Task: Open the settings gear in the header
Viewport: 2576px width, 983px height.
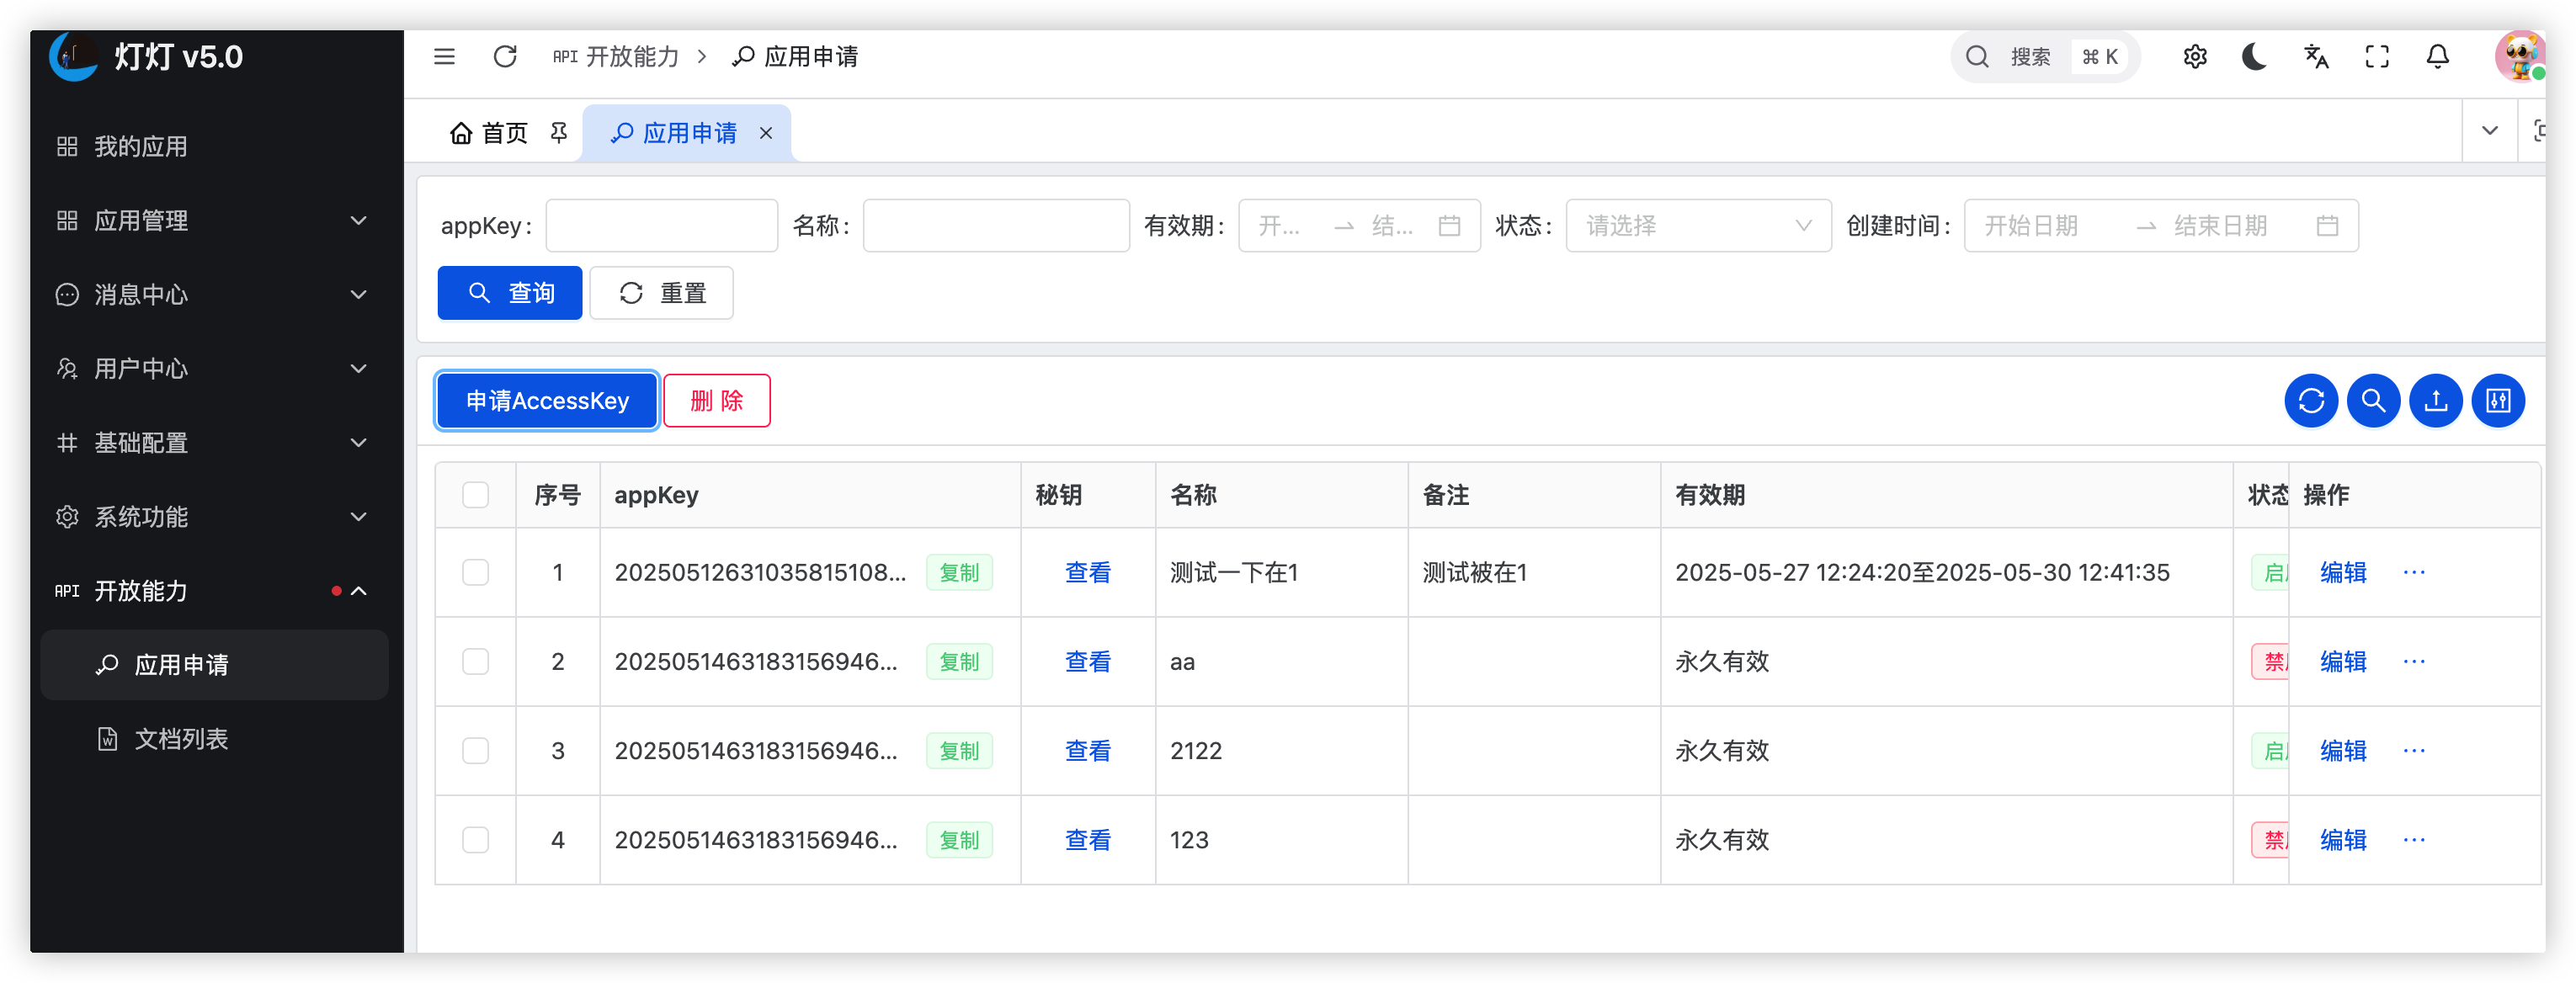Action: tap(2195, 57)
